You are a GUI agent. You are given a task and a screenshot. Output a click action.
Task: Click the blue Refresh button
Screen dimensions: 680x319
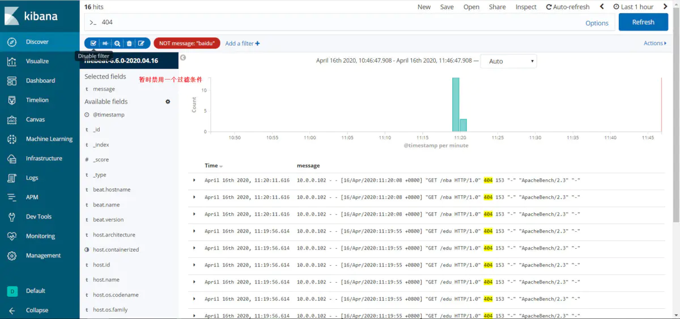pyautogui.click(x=643, y=22)
